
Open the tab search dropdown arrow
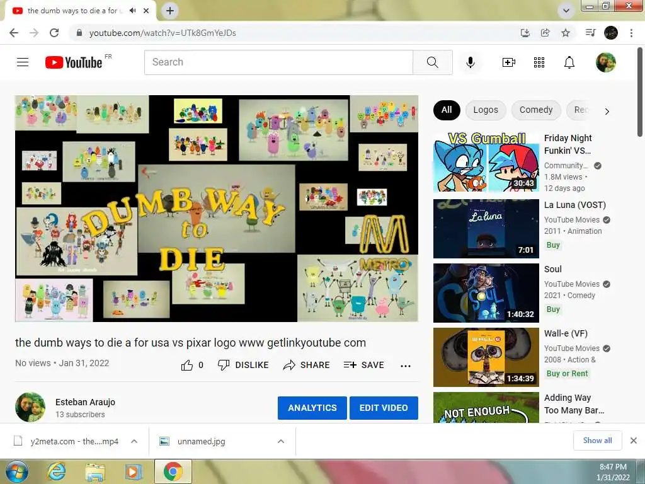pos(566,11)
